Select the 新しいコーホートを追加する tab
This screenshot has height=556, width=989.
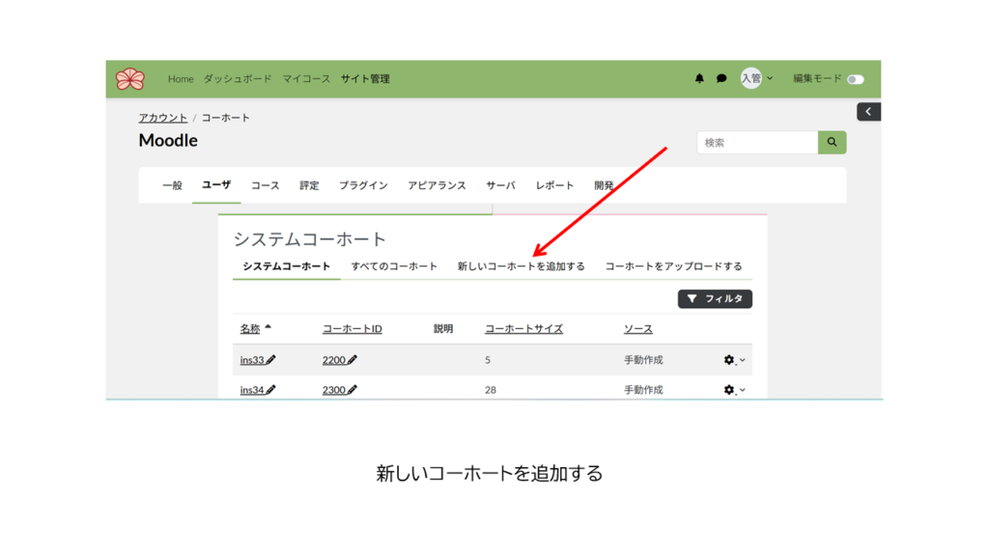(521, 266)
